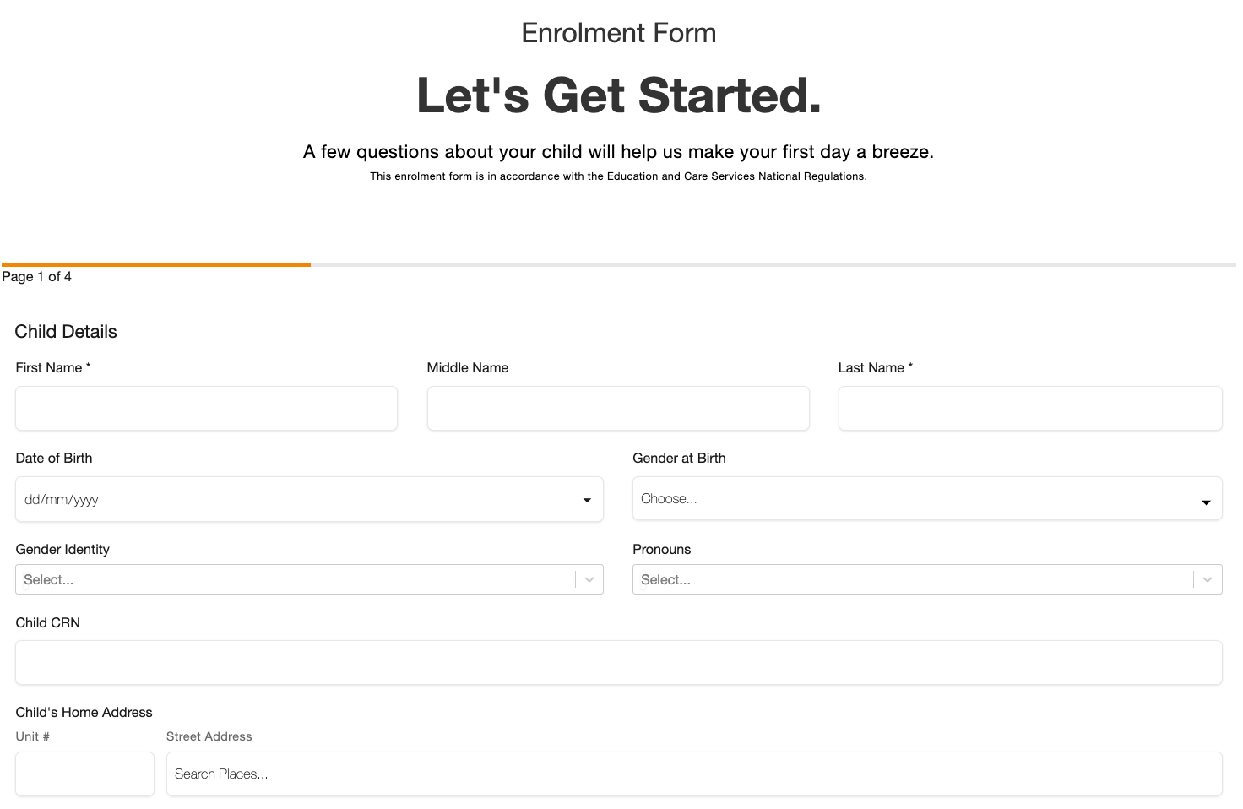The height and width of the screenshot is (809, 1243).
Task: Click the Unit # field
Action: 84,774
